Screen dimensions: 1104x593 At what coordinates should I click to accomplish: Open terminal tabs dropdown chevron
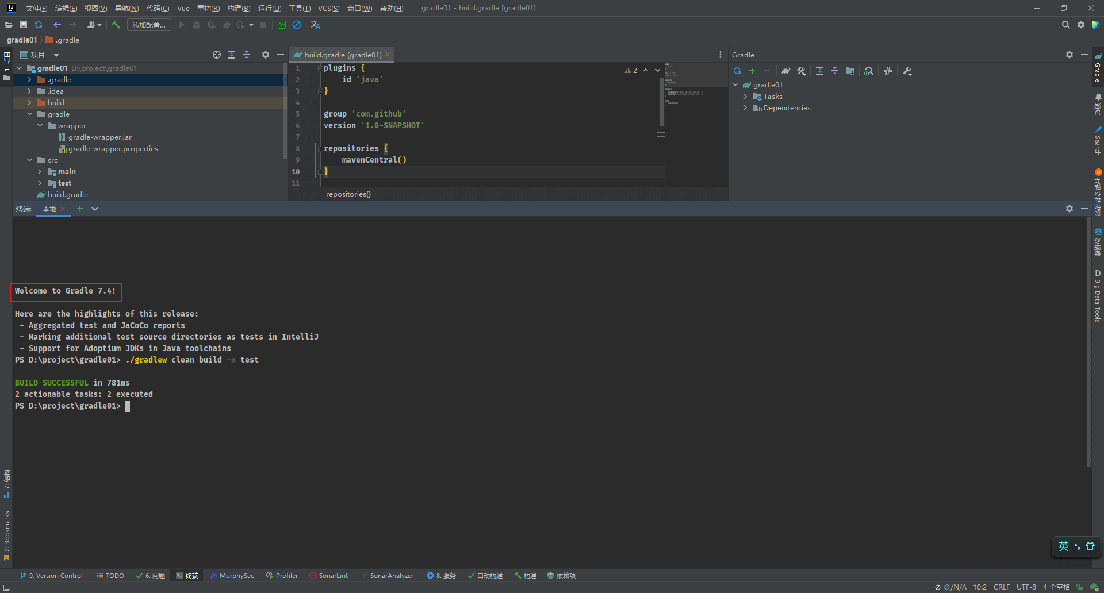pyautogui.click(x=95, y=209)
